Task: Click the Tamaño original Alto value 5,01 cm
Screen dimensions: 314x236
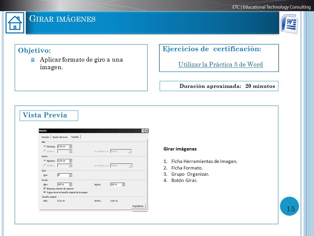Action: (61, 201)
